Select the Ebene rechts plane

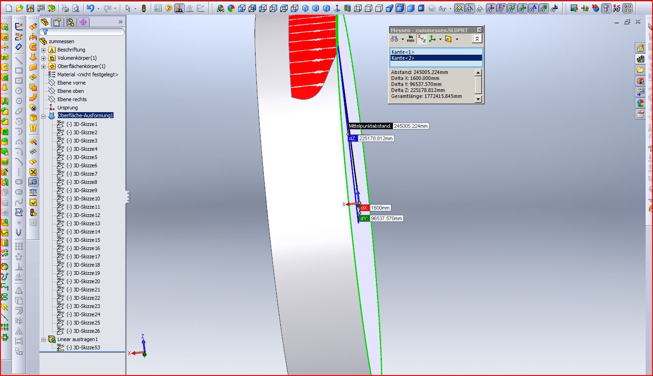(72, 99)
